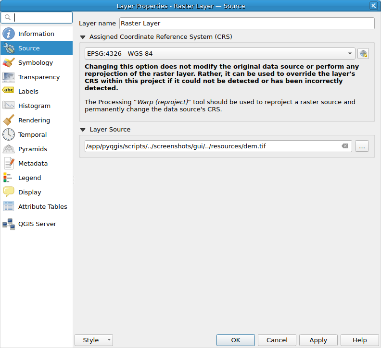381x348 pixels.
Task: Select the Transparency icon in sidebar
Action: click(x=9, y=77)
